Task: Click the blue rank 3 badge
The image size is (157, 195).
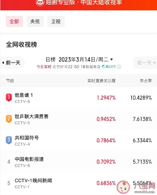Action: coord(9,140)
